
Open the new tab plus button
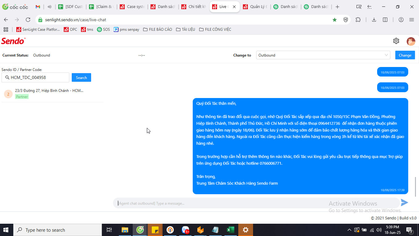click(337, 7)
